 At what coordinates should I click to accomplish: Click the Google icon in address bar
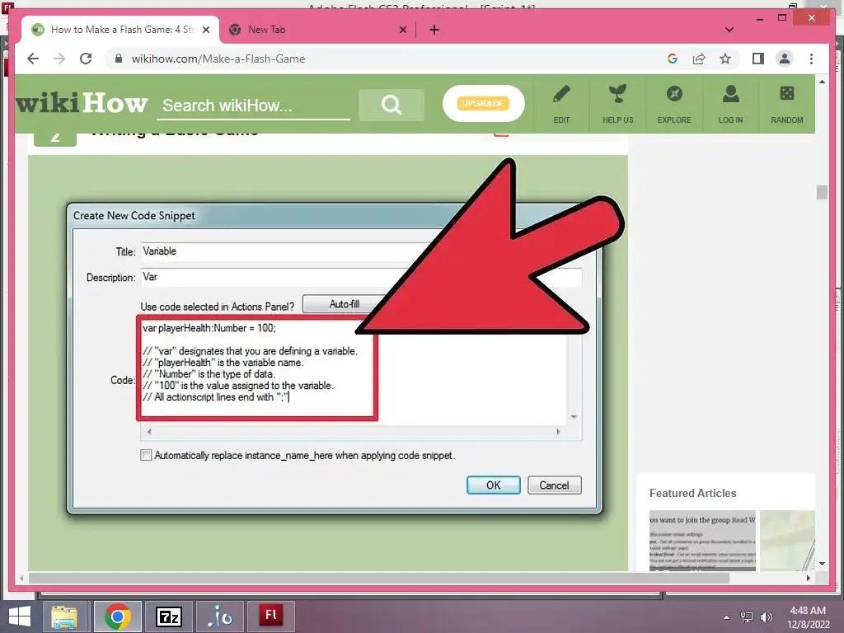tap(673, 59)
